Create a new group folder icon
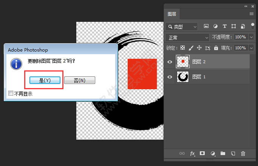 (223, 153)
